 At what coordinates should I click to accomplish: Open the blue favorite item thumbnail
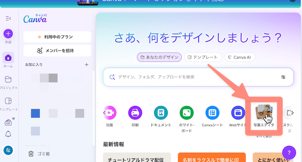[x=35, y=113]
